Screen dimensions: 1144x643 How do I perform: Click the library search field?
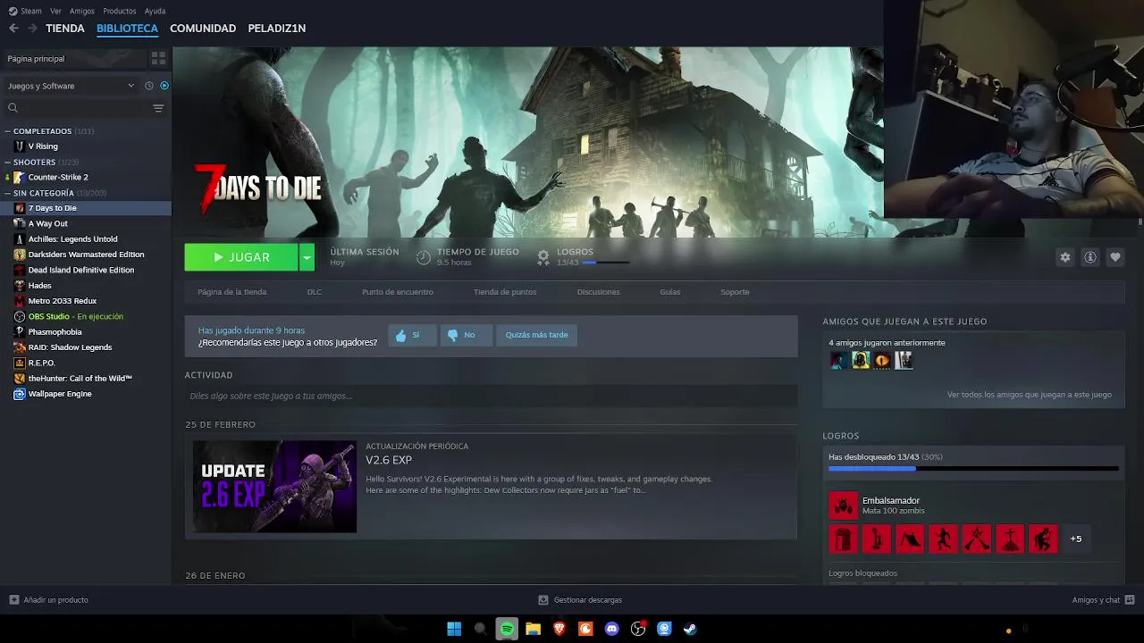[77, 108]
